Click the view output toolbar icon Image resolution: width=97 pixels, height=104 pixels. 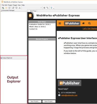(x=44, y=8)
